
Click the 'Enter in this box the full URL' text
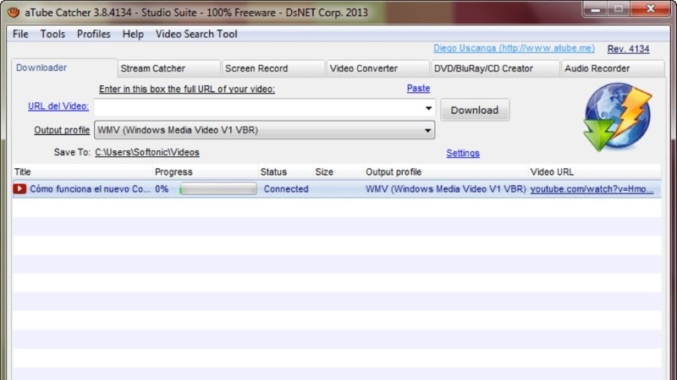click(x=187, y=90)
